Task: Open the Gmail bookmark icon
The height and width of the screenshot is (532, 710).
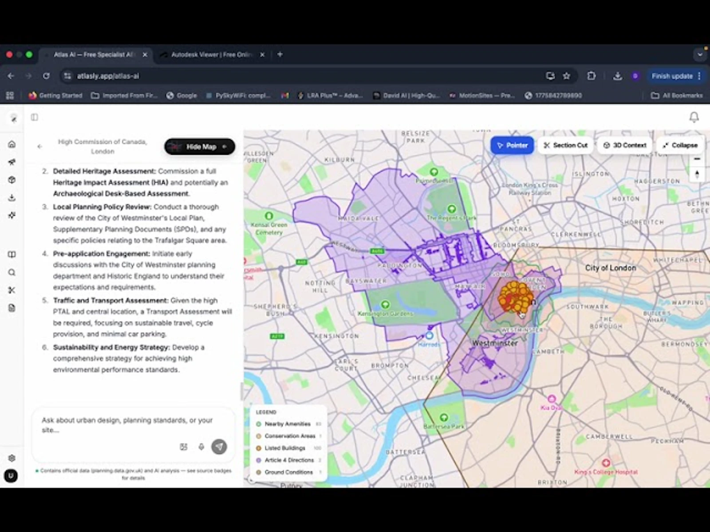Action: point(285,95)
